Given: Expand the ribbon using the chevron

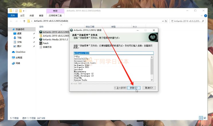Looking at the screenshot, I should tap(202, 16).
